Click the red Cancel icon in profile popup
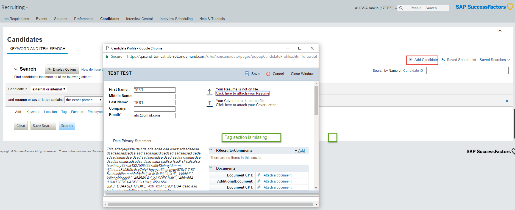This screenshot has height=210, width=515. pos(268,74)
